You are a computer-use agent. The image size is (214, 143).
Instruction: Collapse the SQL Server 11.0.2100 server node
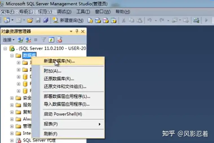pyautogui.click(x=5, y=49)
